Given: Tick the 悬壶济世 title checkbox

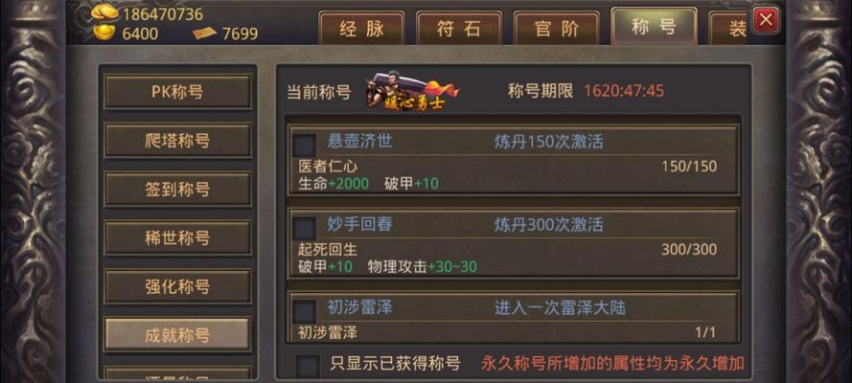Looking at the screenshot, I should 305,146.
